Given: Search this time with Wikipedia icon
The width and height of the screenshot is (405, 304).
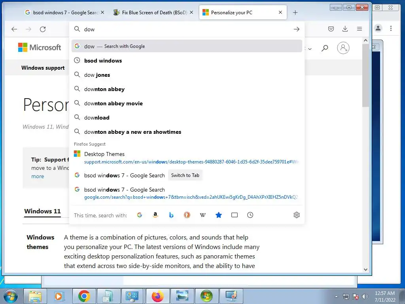Looking at the screenshot, I should coord(203,215).
